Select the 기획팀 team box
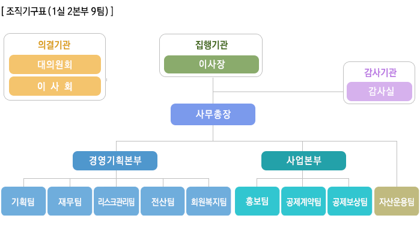Viewport: 420px width, 230px height. click(23, 201)
